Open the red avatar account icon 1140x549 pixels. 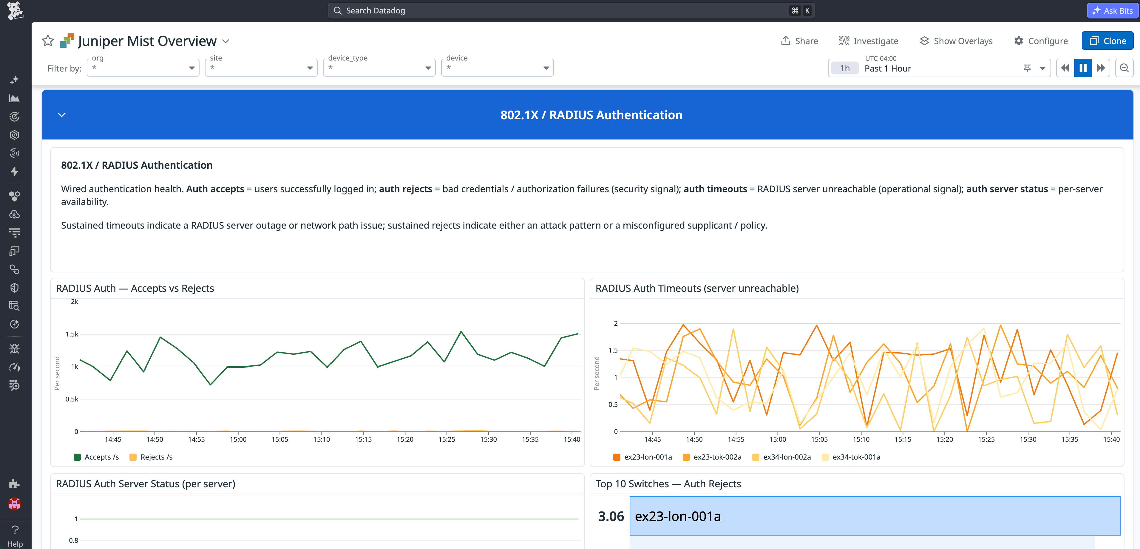15,504
